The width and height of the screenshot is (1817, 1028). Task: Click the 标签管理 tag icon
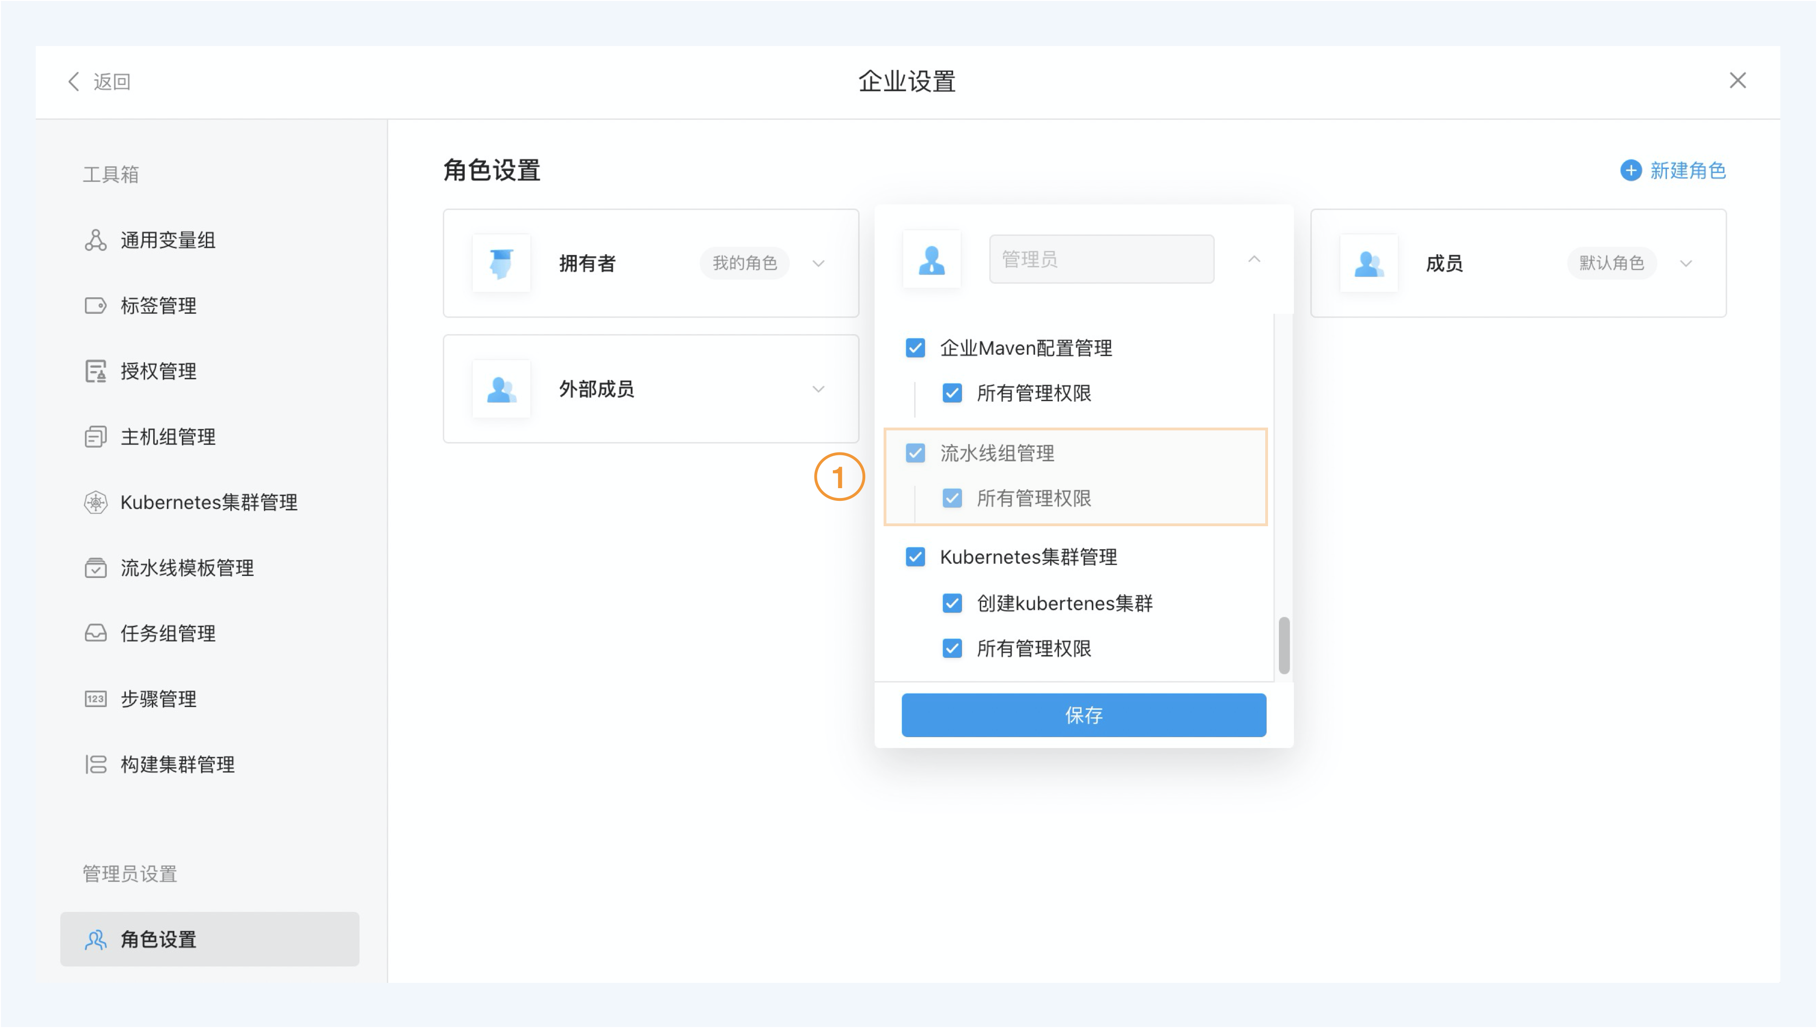click(x=95, y=306)
